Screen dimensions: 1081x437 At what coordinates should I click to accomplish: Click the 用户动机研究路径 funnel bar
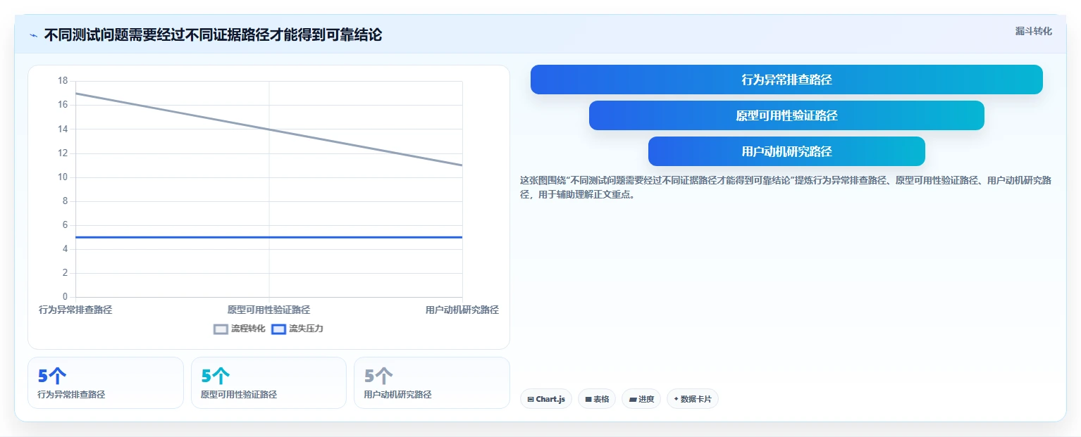pyautogui.click(x=786, y=151)
